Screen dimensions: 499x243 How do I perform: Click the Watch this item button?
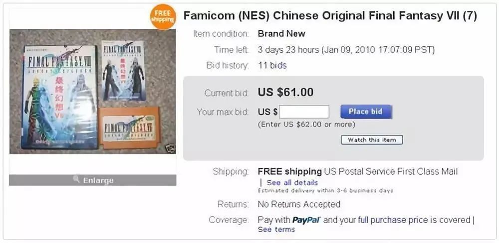click(371, 140)
